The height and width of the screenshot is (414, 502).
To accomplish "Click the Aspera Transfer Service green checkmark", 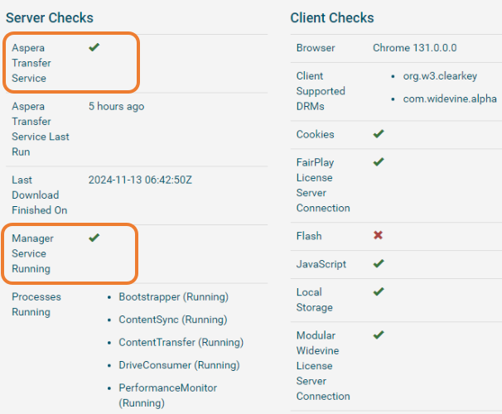I will click(x=94, y=48).
